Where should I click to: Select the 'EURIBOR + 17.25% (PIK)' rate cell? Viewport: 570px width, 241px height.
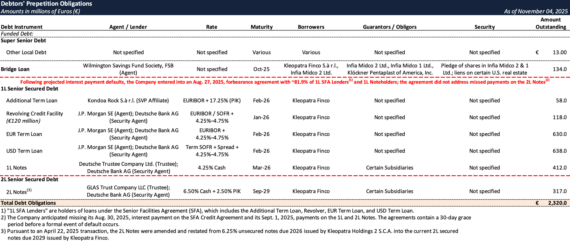[x=212, y=100]
